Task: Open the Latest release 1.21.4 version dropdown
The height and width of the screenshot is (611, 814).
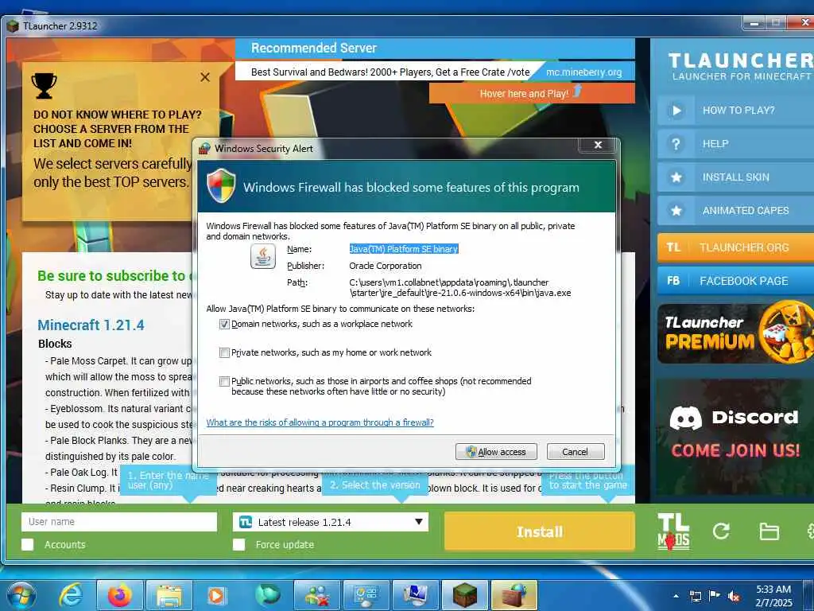Action: coord(331,522)
